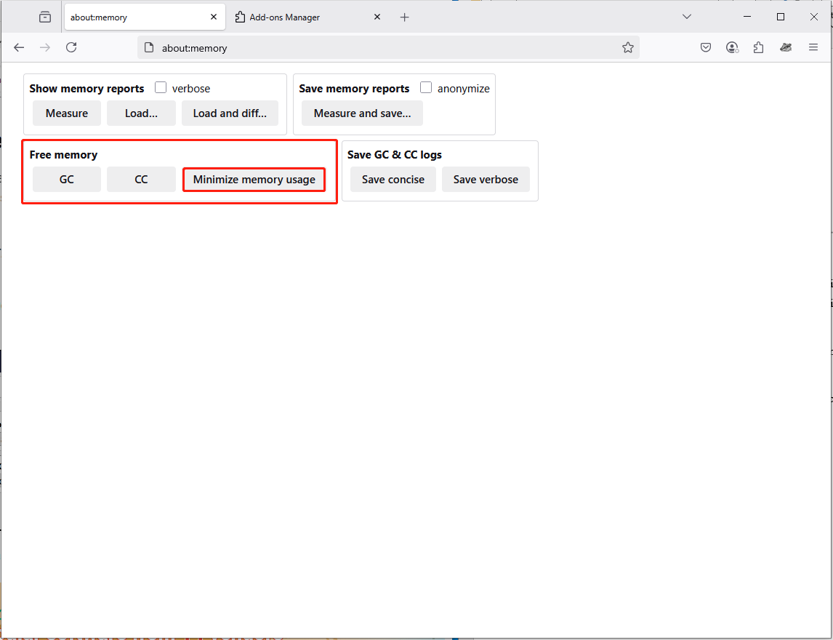This screenshot has width=833, height=640.
Task: Run CC under Free memory
Action: [x=141, y=180]
